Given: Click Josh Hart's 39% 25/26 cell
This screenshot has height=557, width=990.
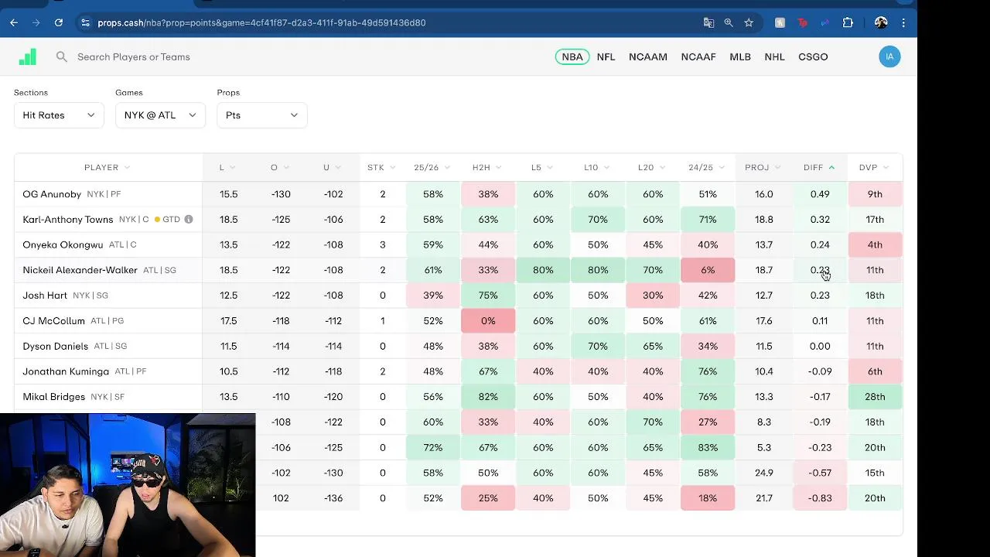Looking at the screenshot, I should [433, 296].
